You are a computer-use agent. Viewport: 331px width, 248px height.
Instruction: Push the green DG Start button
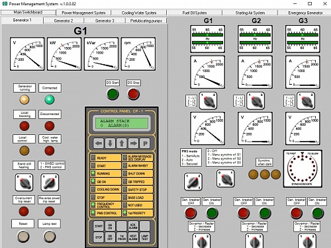(x=113, y=94)
